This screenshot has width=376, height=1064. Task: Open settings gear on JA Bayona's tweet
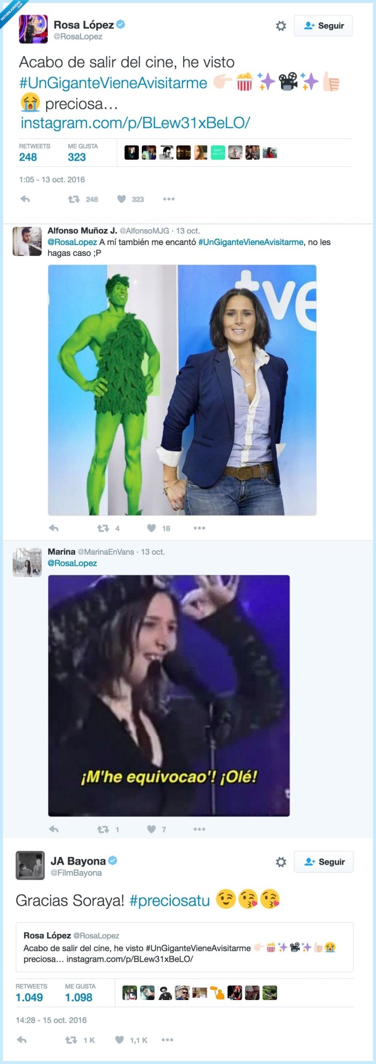(281, 862)
